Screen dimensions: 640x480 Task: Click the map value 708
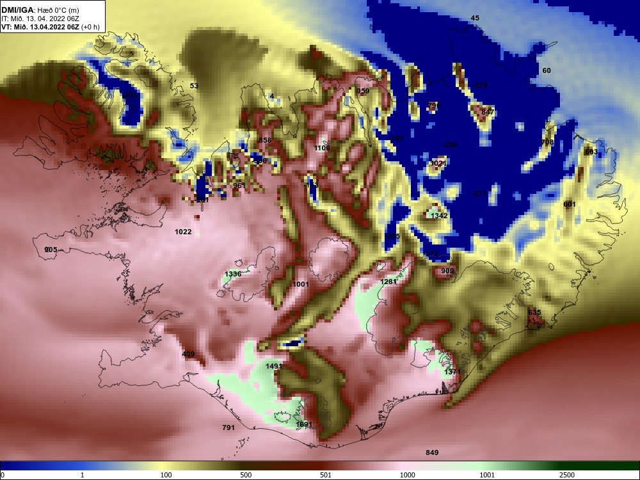click(x=547, y=142)
